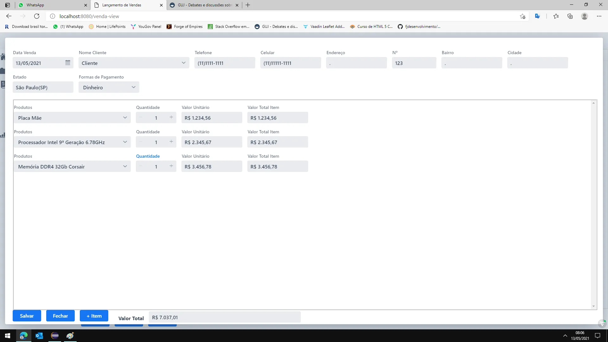Viewport: 608px width, 342px height.
Task: Switch to the WhatsApp browser tab
Action: coord(53,5)
